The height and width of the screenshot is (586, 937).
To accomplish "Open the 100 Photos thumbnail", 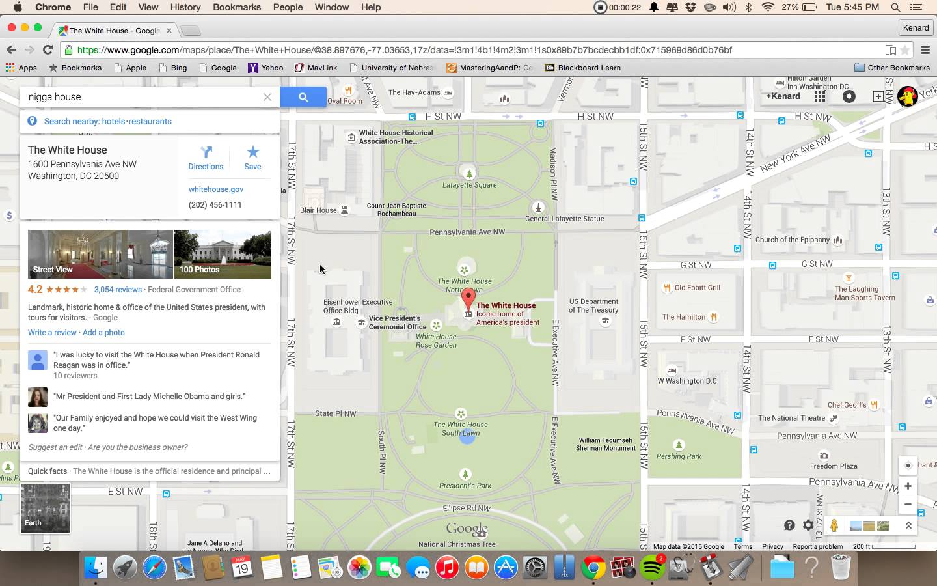I will coord(223,254).
